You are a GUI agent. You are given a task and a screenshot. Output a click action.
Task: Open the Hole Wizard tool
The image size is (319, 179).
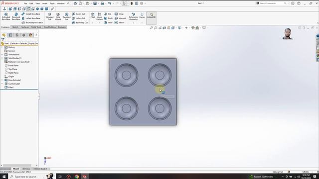point(58,16)
